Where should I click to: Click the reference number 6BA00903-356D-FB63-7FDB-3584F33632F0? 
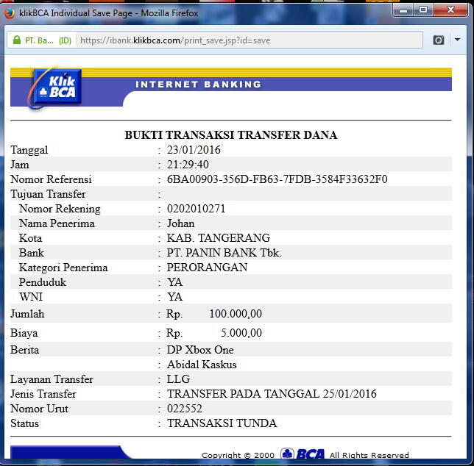(x=277, y=179)
